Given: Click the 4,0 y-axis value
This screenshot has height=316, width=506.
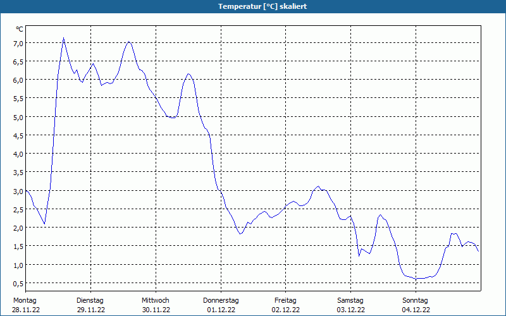Looking at the screenshot, I should click(18, 154).
